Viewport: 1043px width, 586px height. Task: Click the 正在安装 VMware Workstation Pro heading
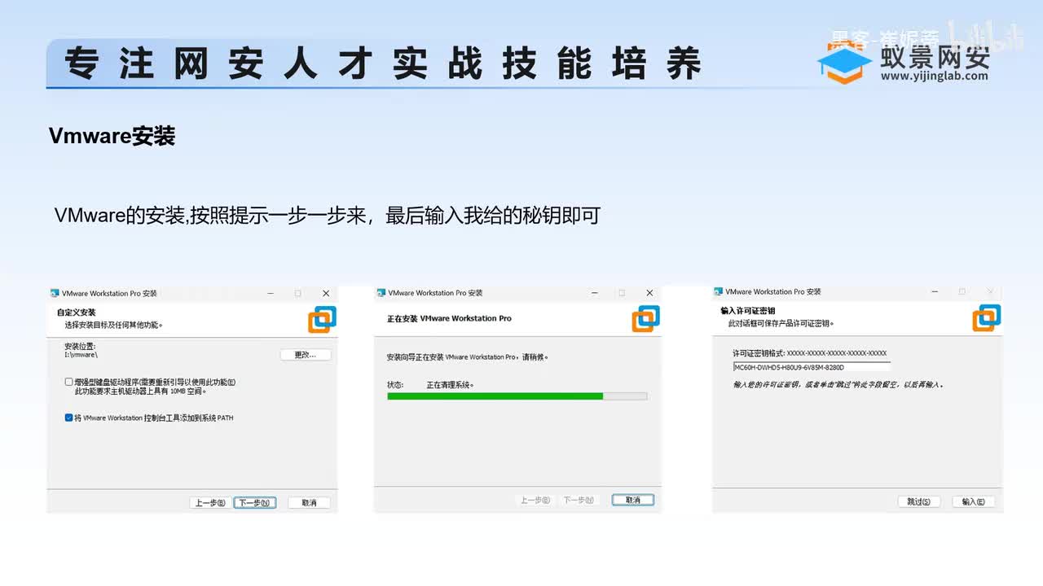(449, 318)
